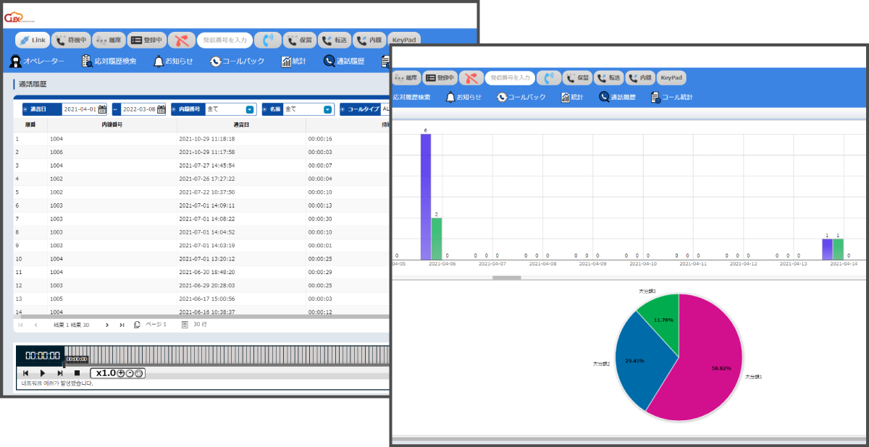Viewport: 869px width, 447px height.
Task: Select the 内線番号 filter radio button
Action: point(174,110)
